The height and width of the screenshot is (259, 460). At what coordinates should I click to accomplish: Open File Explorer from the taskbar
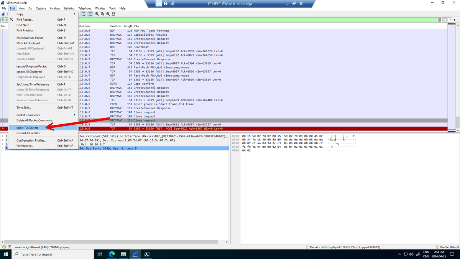tap(124, 254)
